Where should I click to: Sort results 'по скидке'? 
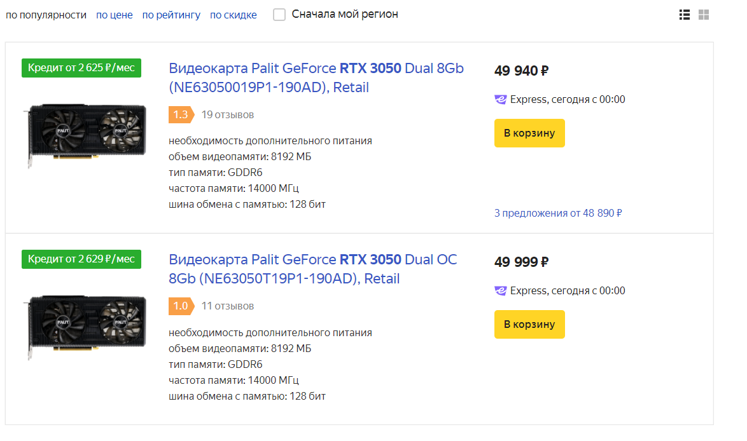[x=234, y=15]
